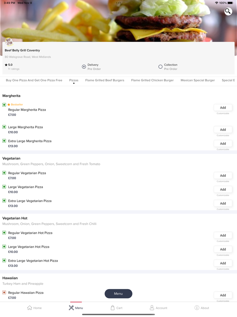Tap the three-dot multitasking indicator
The width and height of the screenshot is (237, 317).
[x=118, y=3]
